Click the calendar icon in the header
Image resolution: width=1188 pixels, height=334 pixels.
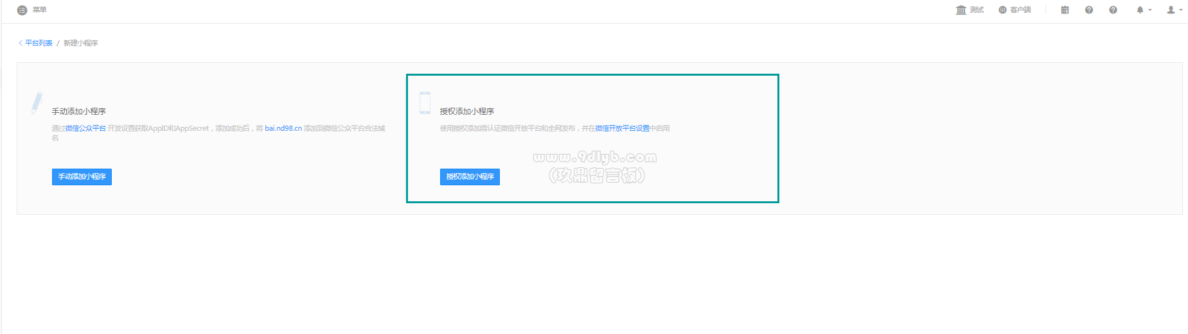(x=1065, y=10)
